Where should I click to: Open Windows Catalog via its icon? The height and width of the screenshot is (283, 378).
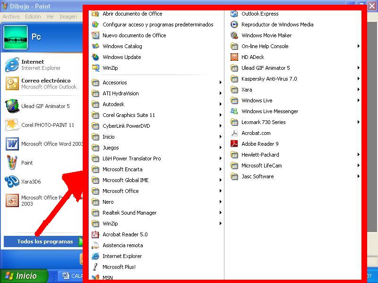[x=95, y=46]
